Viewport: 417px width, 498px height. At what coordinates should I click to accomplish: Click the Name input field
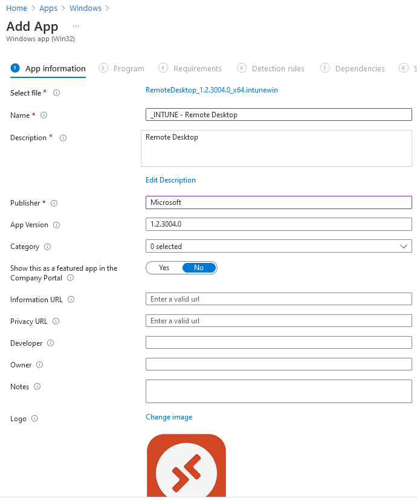[x=279, y=115]
